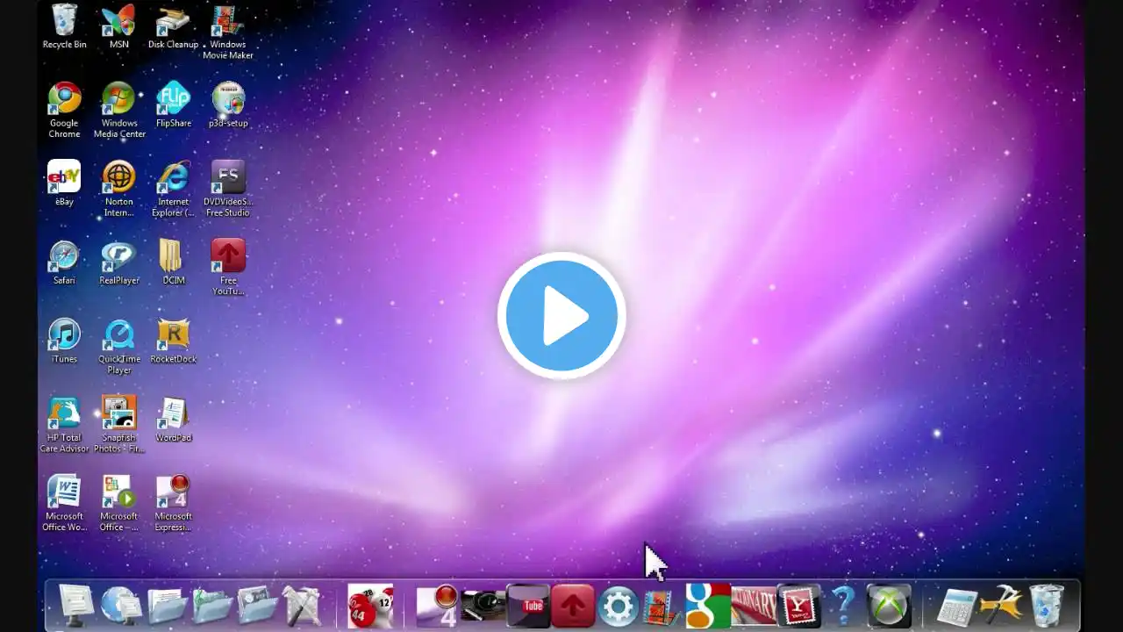Open the blue gear settings dock icon
The height and width of the screenshot is (632, 1123).
click(618, 606)
